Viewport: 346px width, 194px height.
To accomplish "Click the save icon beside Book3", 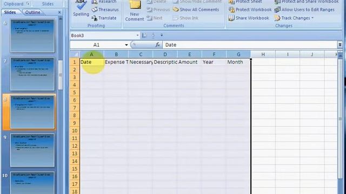I will [144, 35].
